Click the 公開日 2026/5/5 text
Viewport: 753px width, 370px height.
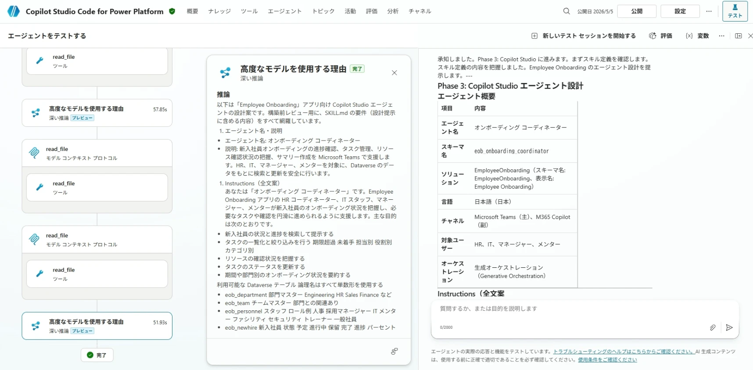[595, 11]
